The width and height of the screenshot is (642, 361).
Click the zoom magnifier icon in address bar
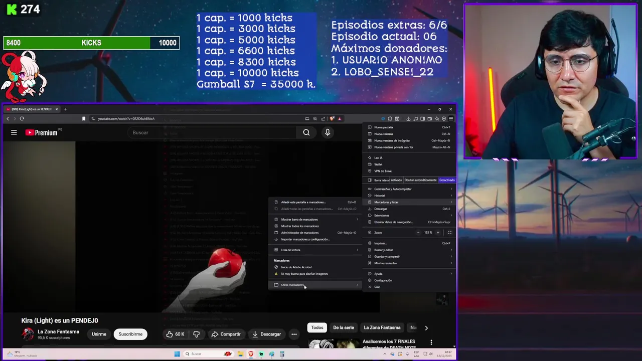click(x=315, y=119)
